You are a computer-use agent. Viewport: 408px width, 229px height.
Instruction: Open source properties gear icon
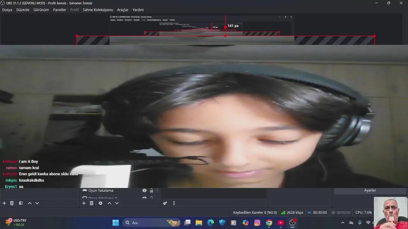[100, 203]
